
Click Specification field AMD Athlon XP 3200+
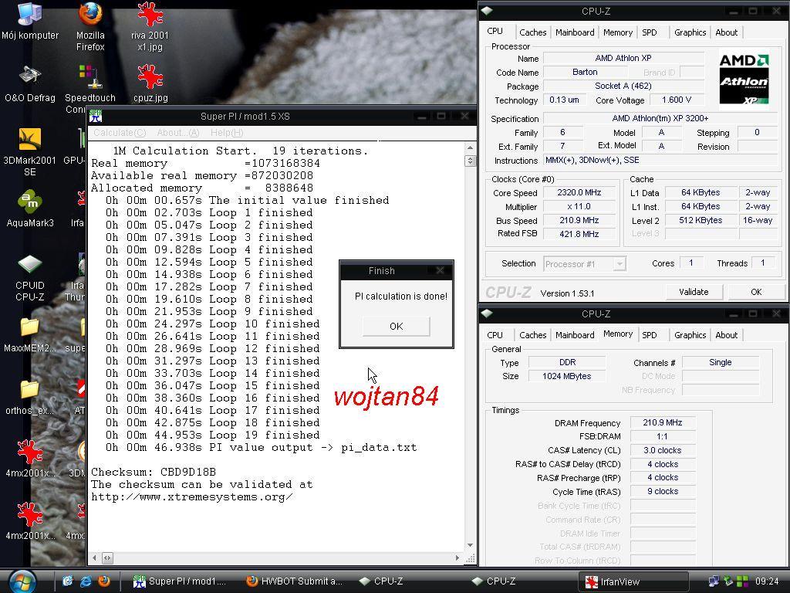click(x=660, y=118)
